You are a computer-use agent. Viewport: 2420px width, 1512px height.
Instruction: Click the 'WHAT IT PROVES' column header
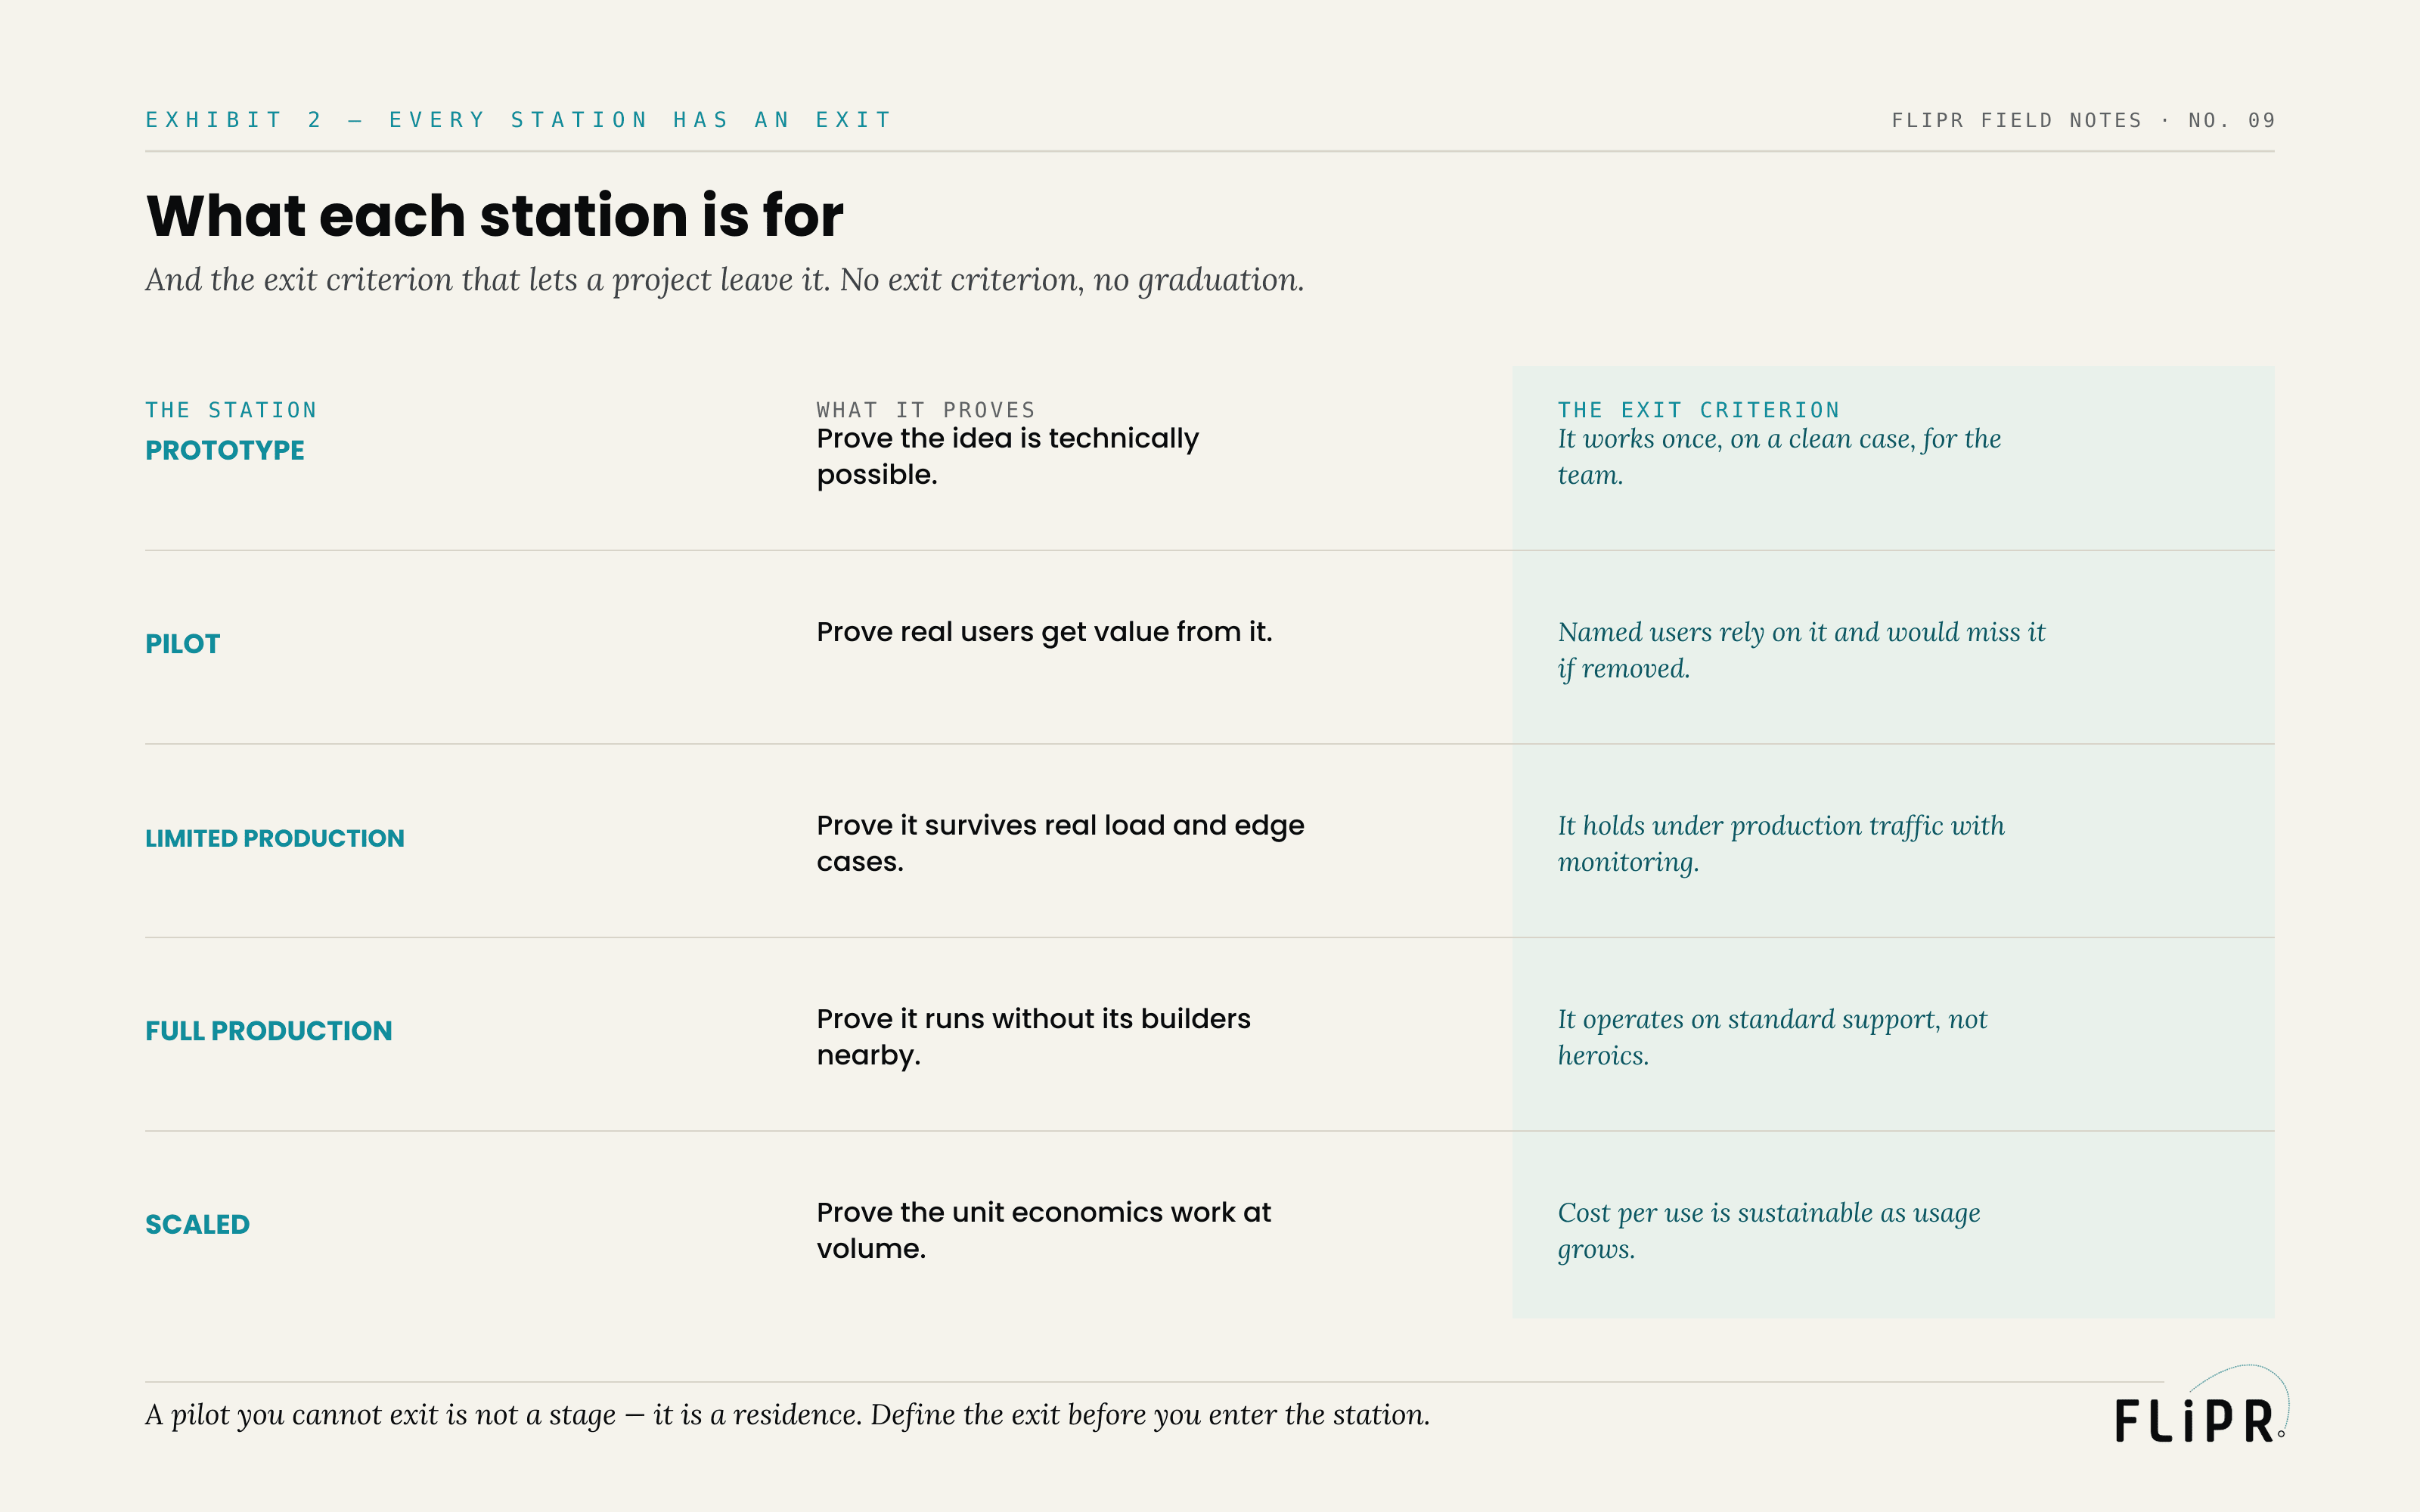click(926, 410)
